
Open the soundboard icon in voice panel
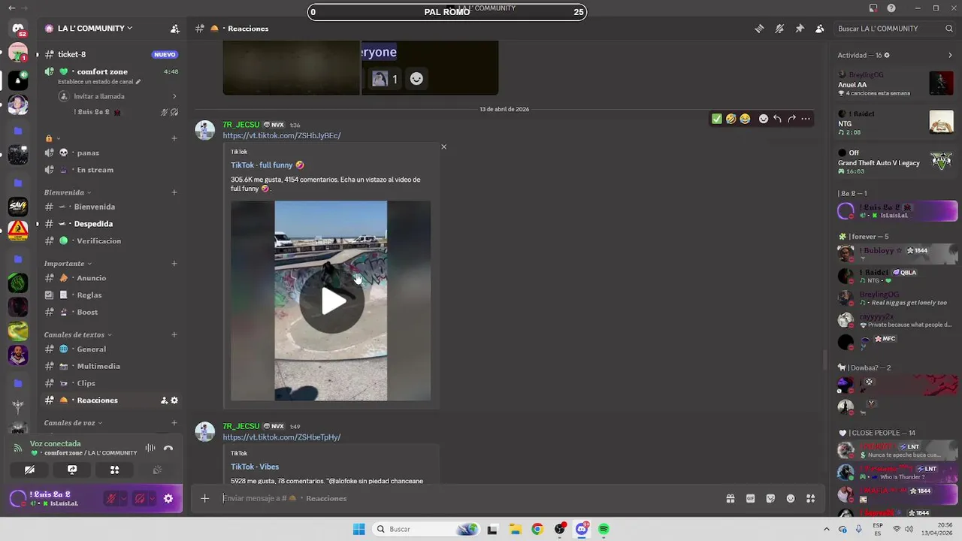pyautogui.click(x=157, y=470)
